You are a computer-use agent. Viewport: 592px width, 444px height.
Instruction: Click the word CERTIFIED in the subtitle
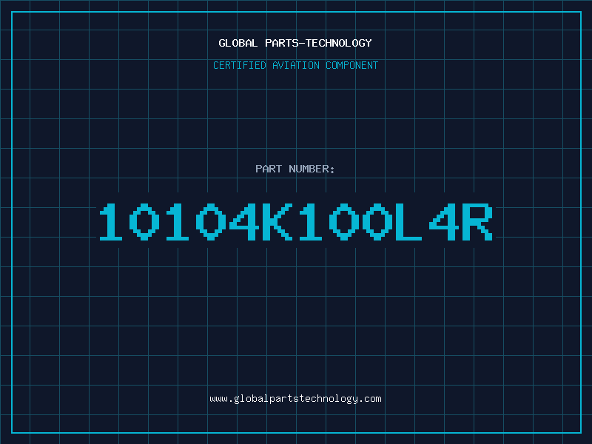240,65
